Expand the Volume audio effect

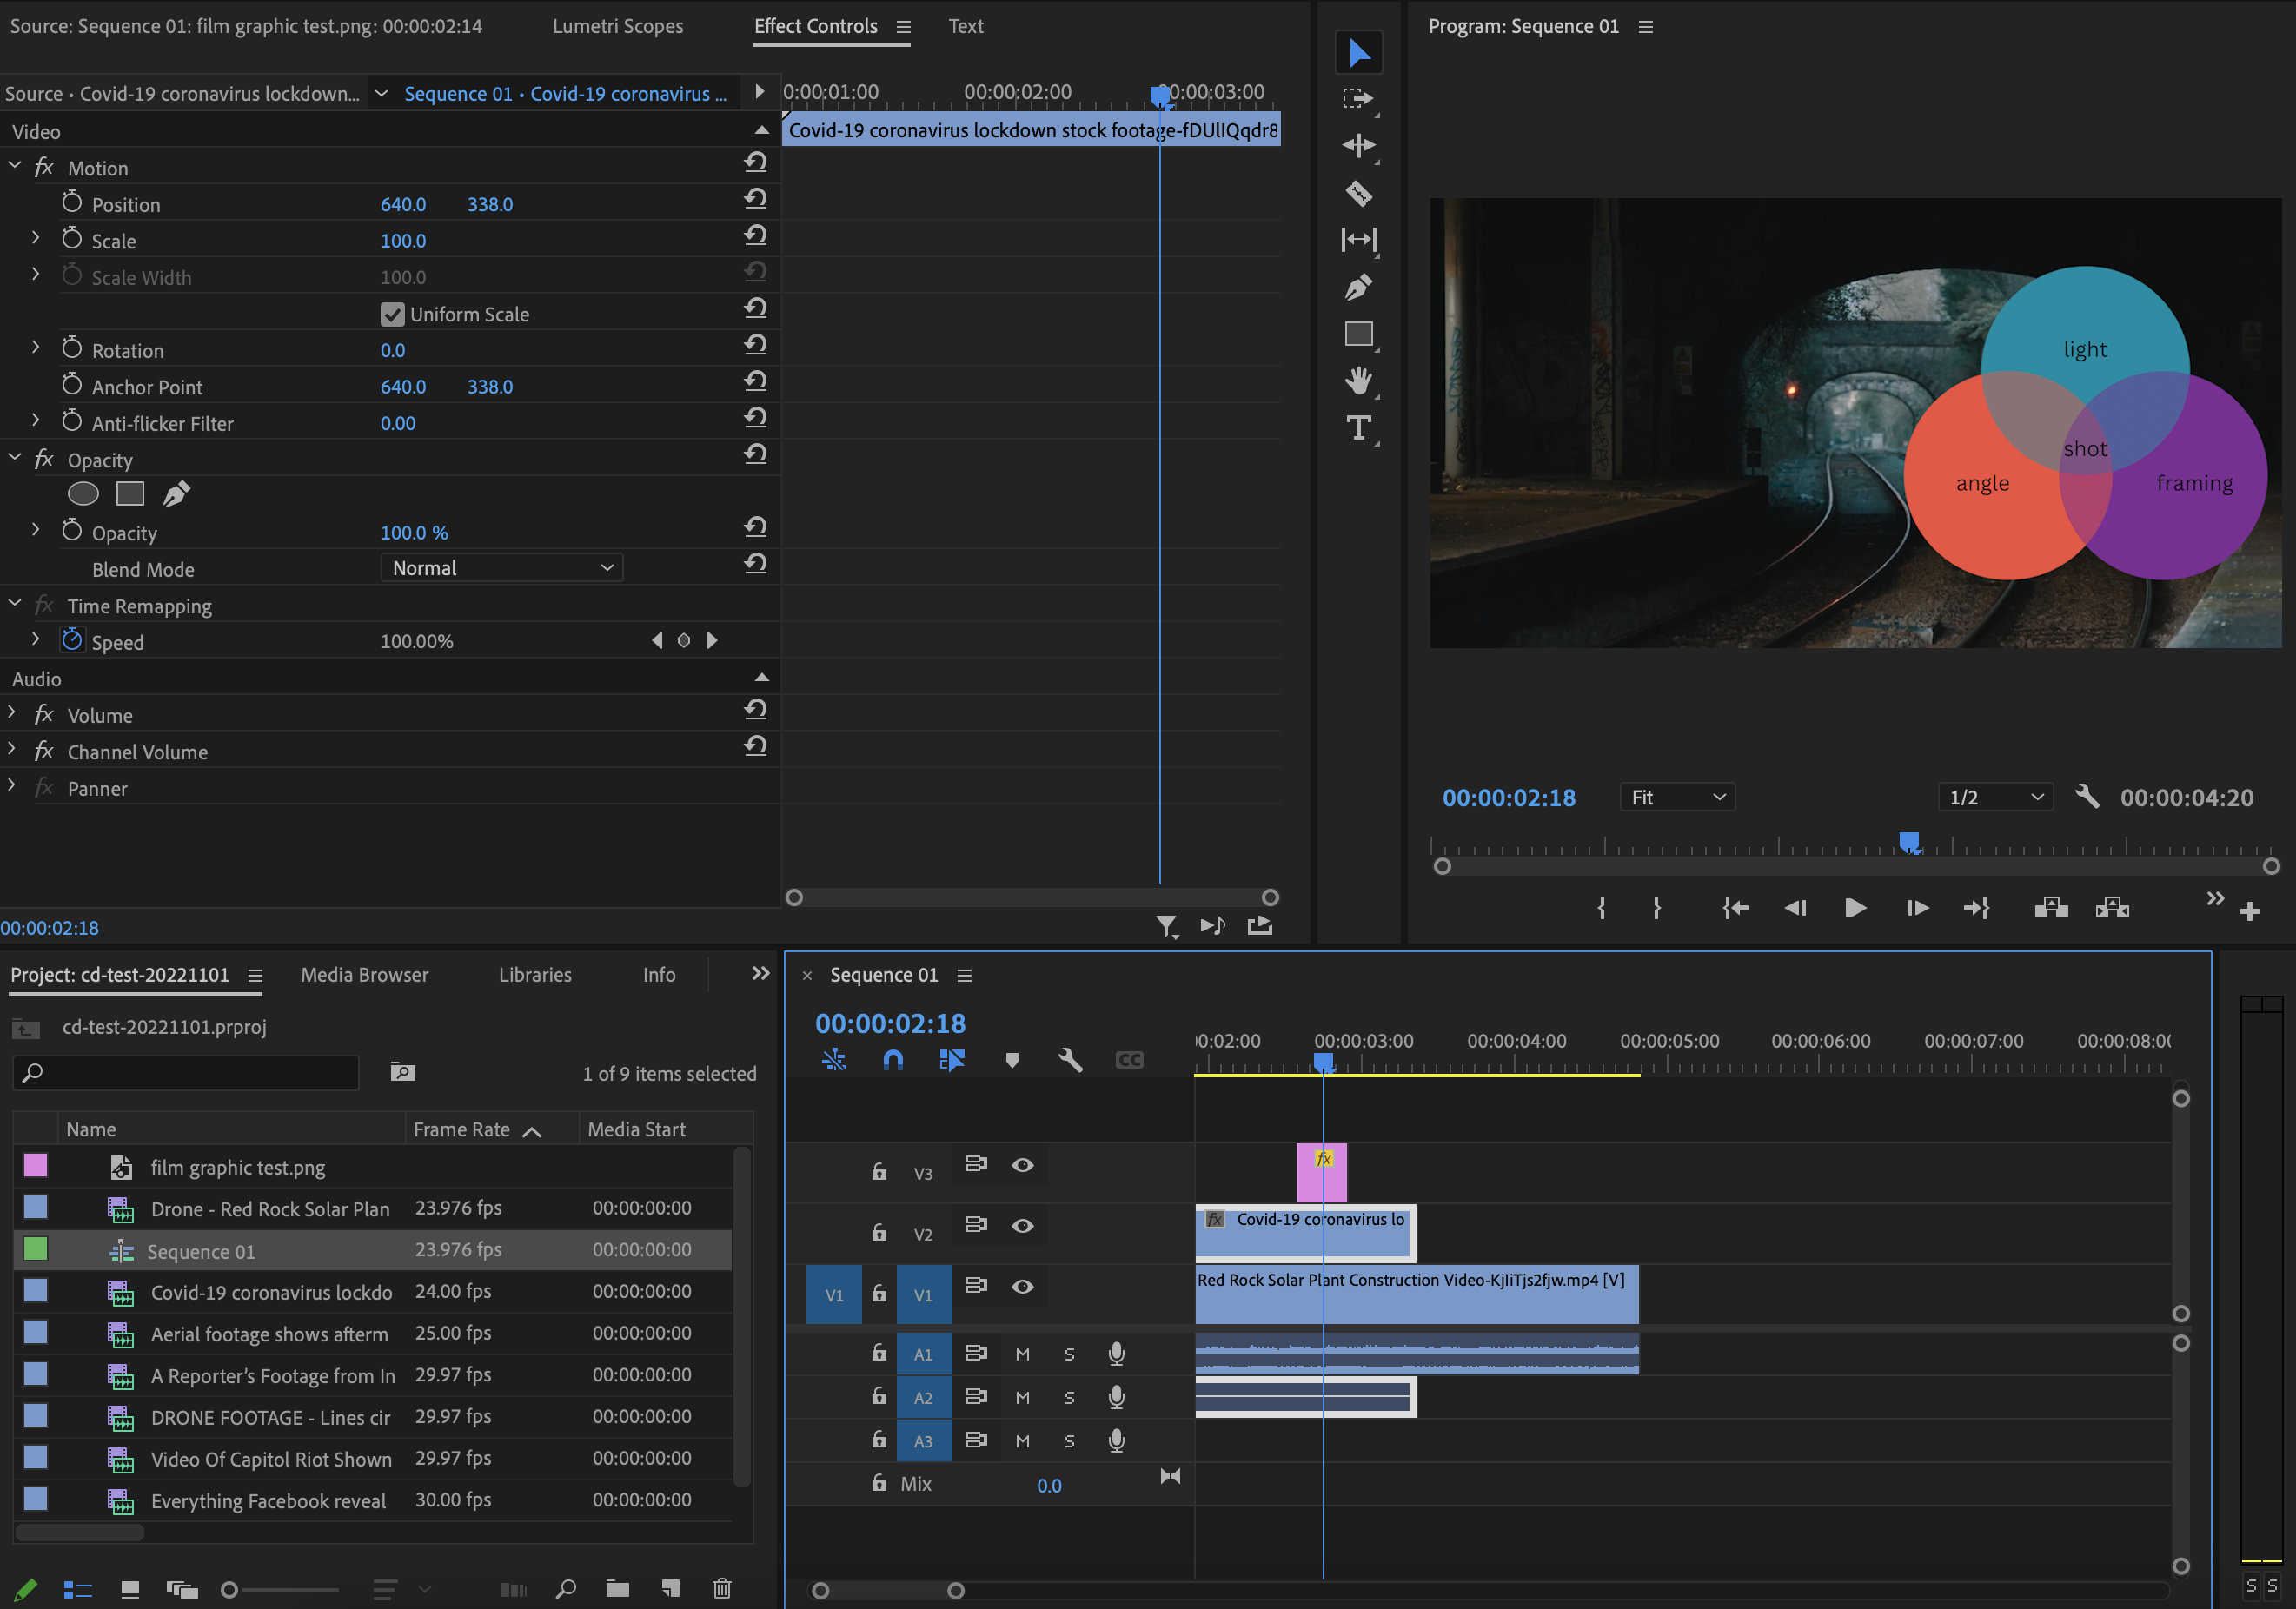click(x=12, y=714)
